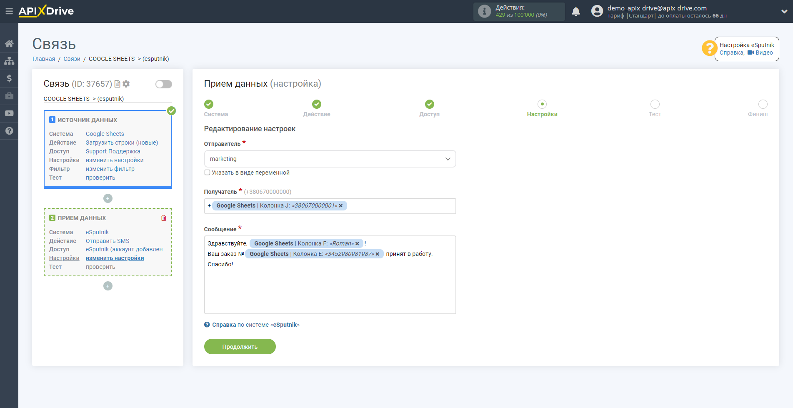Click the user avatar icon
793x408 pixels.
[x=597, y=11]
